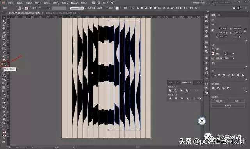
Task: Open the graphic style dropdown in control bar
Action: (x=120, y=8)
